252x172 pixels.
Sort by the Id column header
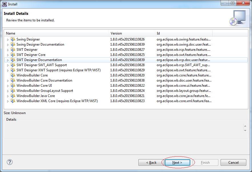(x=184, y=33)
